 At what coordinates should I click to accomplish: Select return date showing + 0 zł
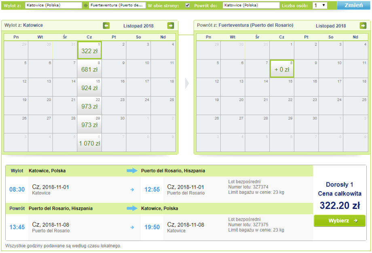pyautogui.click(x=282, y=69)
